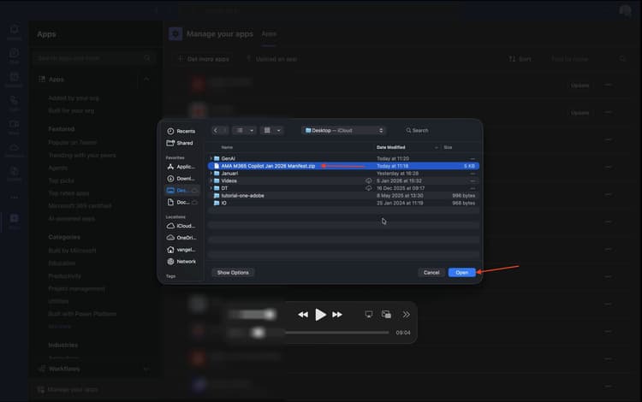This screenshot has height=402, width=642.
Task: Click the Show Options button
Action: (233, 272)
